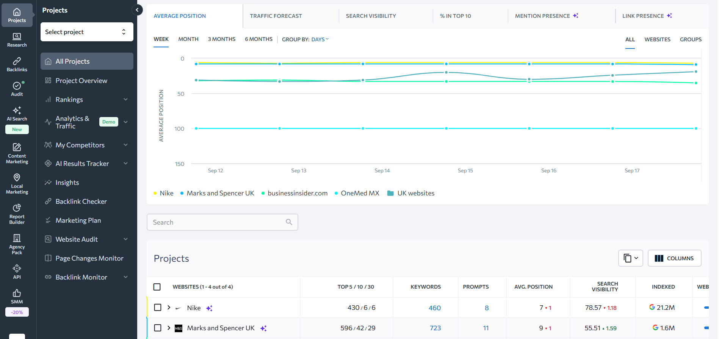Expand Website Audit menu
Viewport: 719px width, 339px height.
tap(126, 239)
